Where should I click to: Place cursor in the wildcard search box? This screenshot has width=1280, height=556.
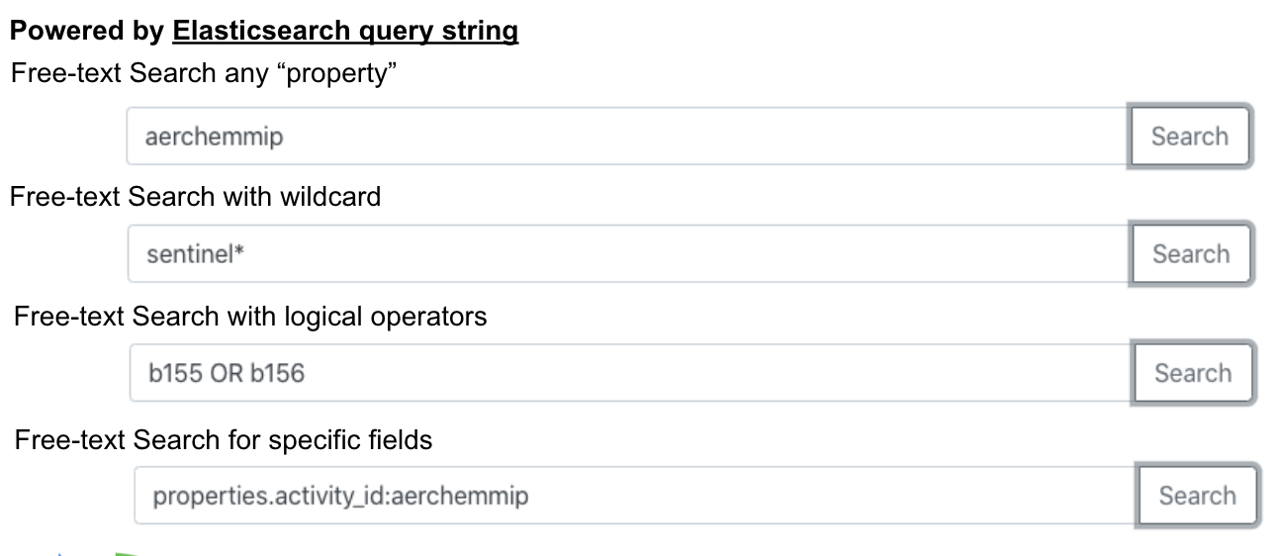[629, 254]
